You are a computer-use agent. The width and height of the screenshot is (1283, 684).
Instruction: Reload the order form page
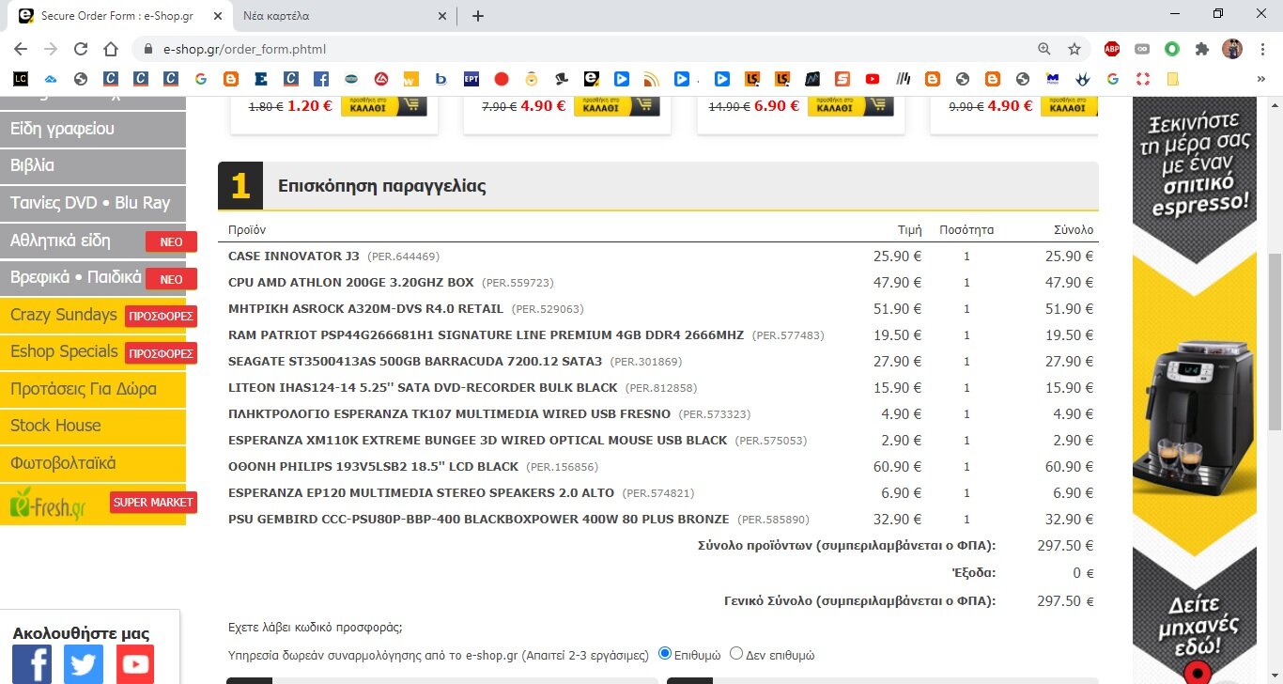click(81, 49)
